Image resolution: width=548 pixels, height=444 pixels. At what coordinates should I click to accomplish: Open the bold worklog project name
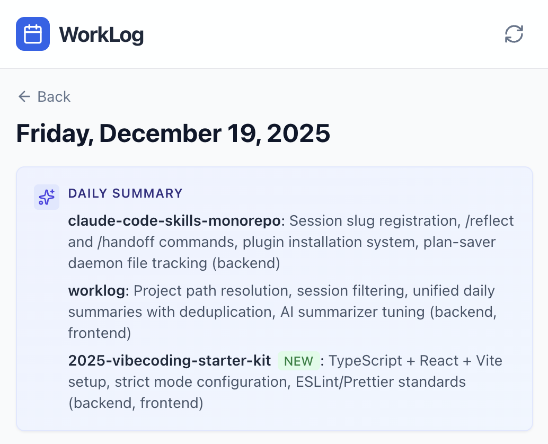(98, 290)
